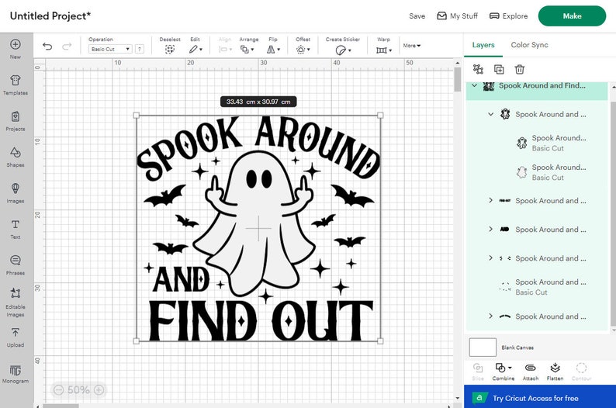Click the Upload icon
Image resolution: width=616 pixels, height=408 pixels.
16,332
